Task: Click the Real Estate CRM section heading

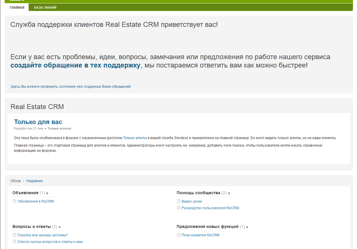Action: 37,107
